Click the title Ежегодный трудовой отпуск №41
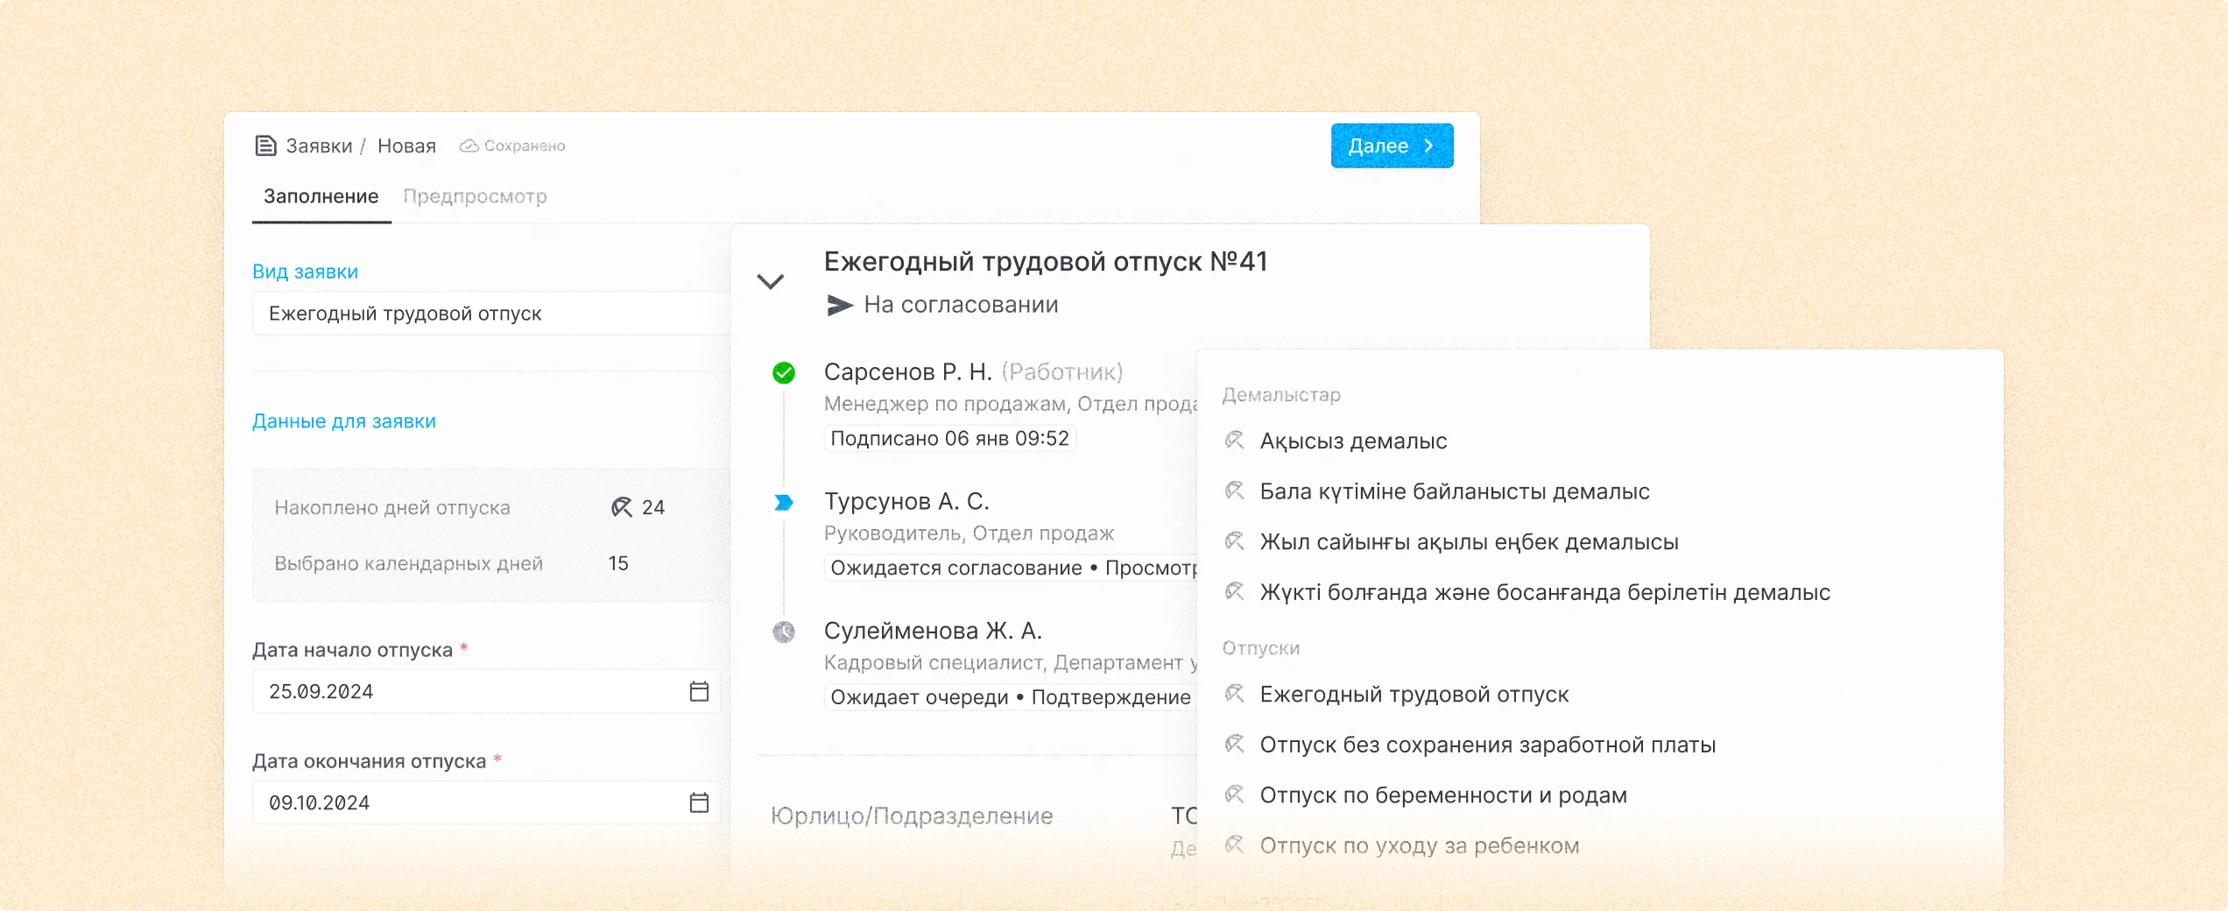The image size is (2228, 911). [x=1046, y=261]
